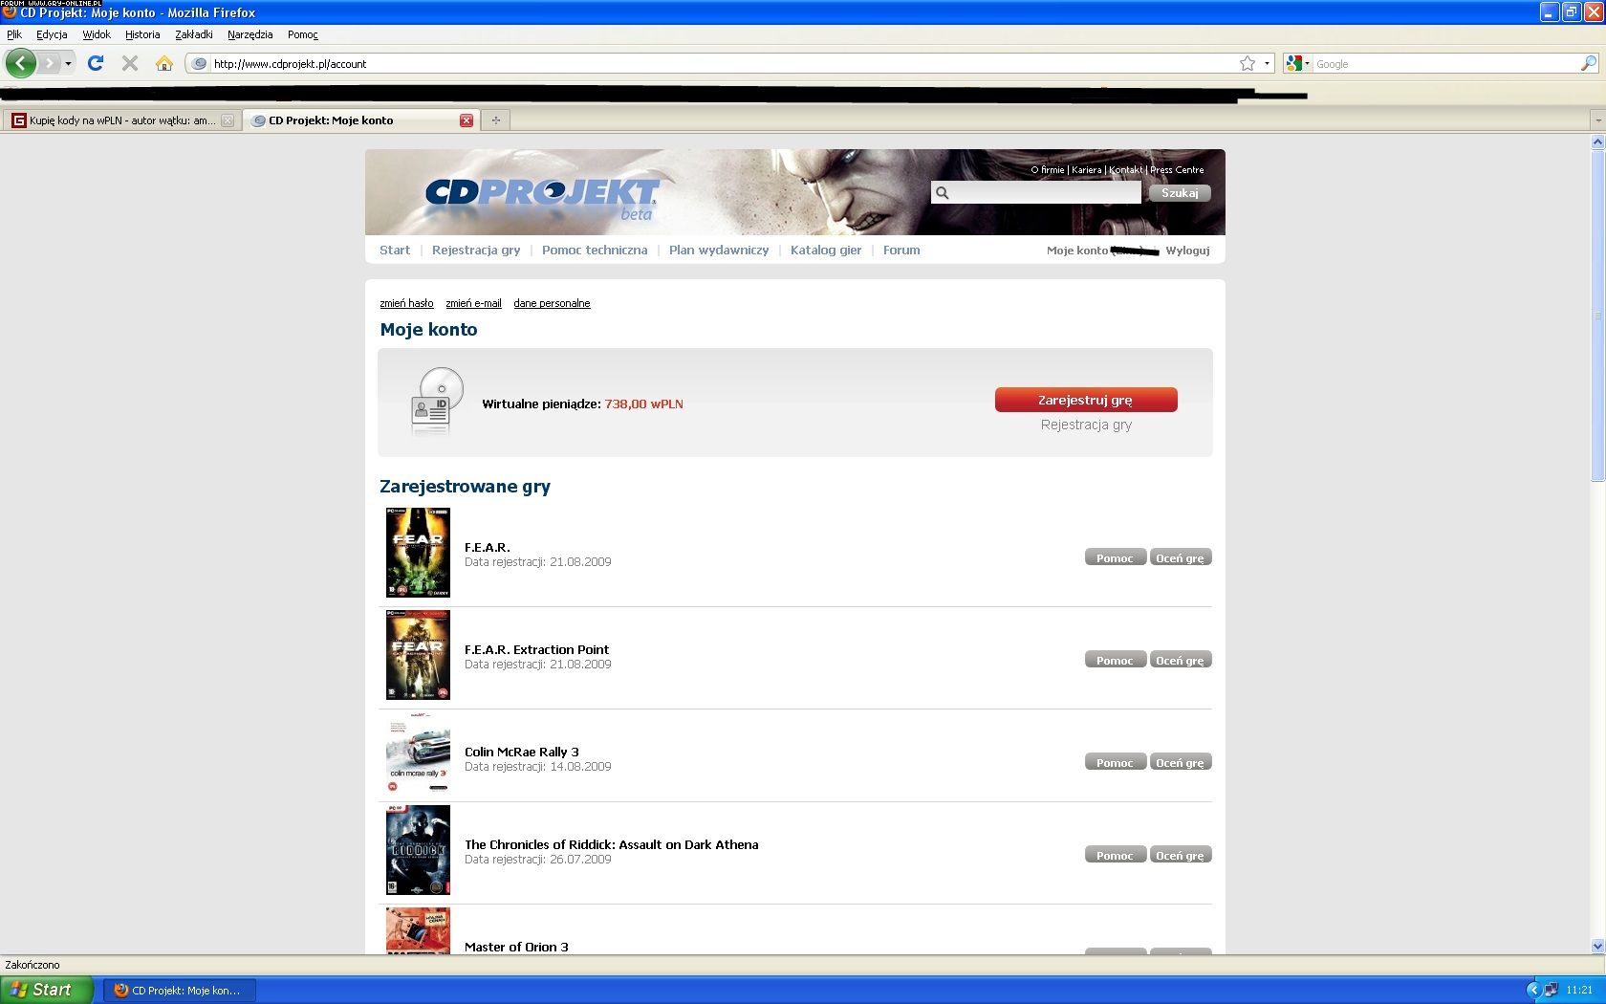1606x1004 pixels.
Task: Open the list all tabs dropdown
Action: point(1597,120)
